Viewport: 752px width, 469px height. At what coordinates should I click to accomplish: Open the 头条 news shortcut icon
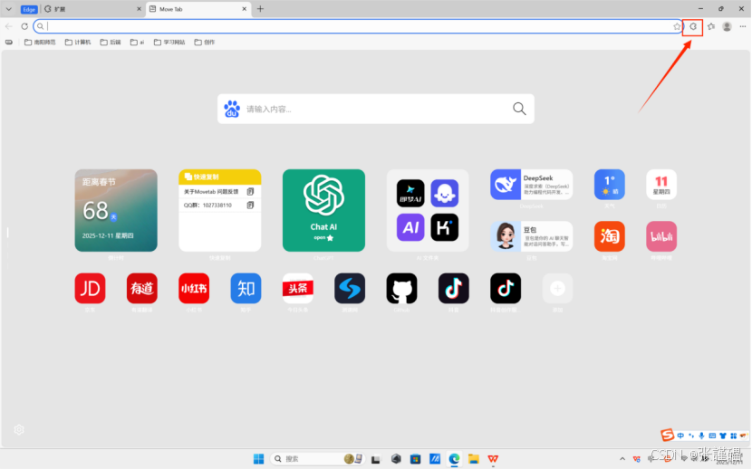298,289
